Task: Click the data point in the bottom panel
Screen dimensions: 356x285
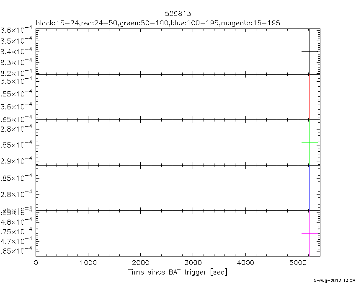Action: click(x=310, y=233)
